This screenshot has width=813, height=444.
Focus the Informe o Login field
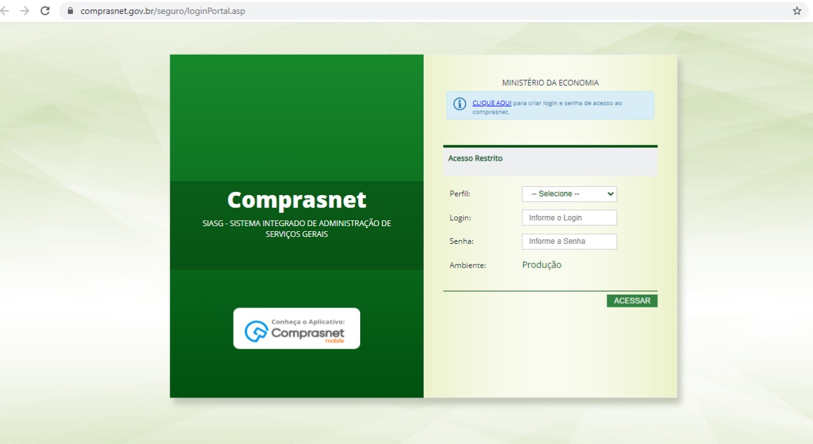[569, 218]
